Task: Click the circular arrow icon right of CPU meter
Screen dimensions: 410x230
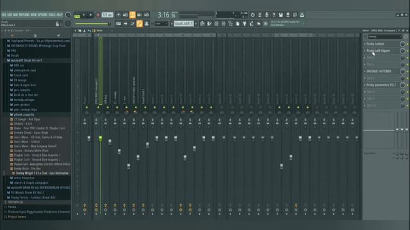Action: pos(252,15)
